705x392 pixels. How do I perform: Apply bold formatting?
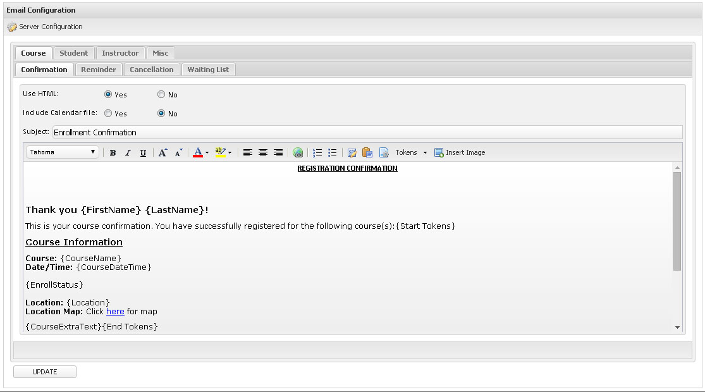113,153
